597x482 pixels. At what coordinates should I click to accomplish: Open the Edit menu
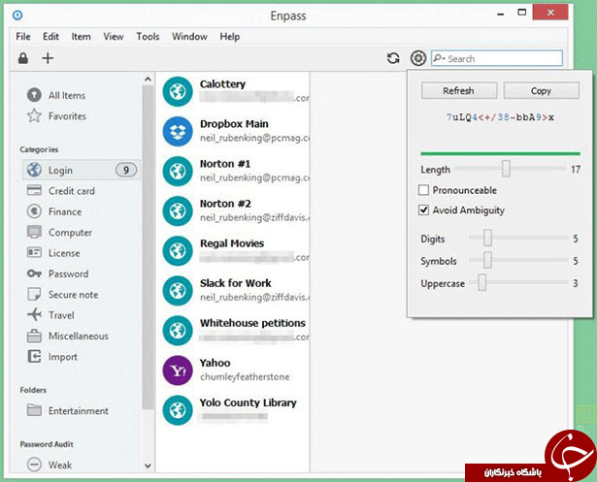[50, 37]
